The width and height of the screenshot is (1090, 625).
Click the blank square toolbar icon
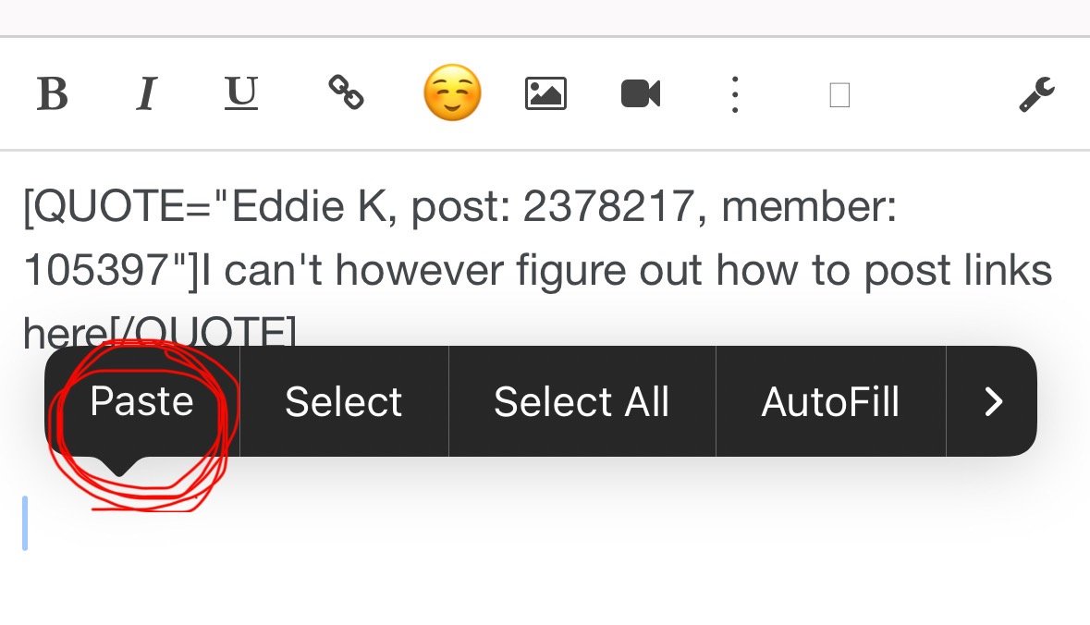click(839, 95)
